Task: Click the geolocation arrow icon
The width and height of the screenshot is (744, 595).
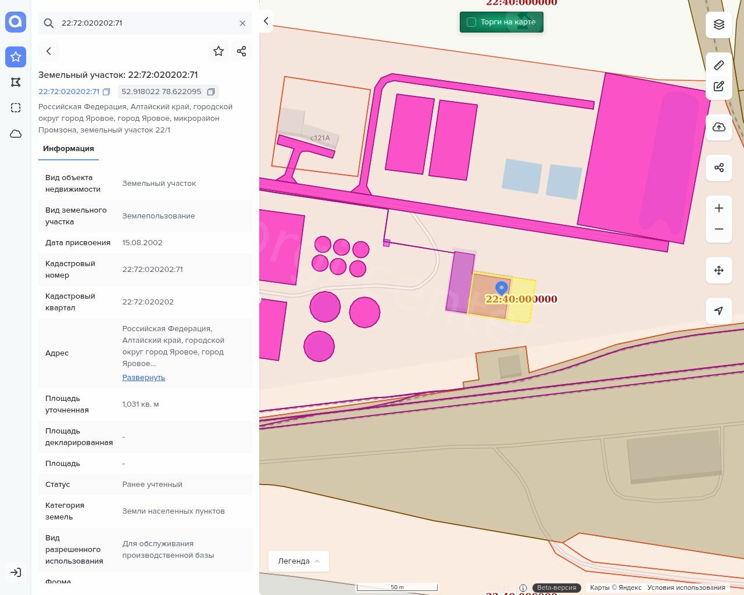Action: click(x=719, y=311)
